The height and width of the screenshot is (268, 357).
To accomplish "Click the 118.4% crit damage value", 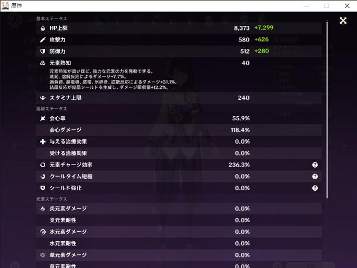I will point(240,130).
